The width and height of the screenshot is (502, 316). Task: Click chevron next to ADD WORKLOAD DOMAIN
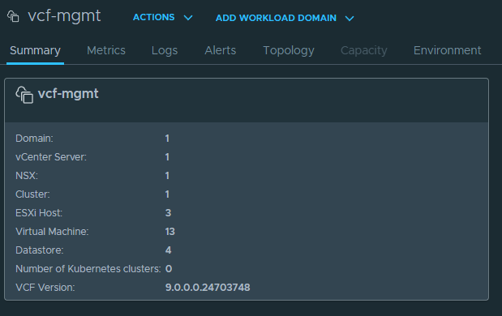coord(350,18)
